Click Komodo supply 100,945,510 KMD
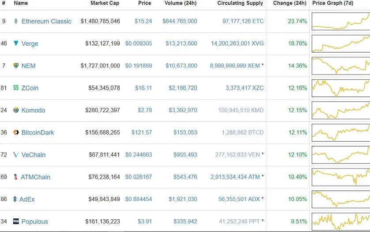This screenshot has height=232, width=370. (241, 110)
